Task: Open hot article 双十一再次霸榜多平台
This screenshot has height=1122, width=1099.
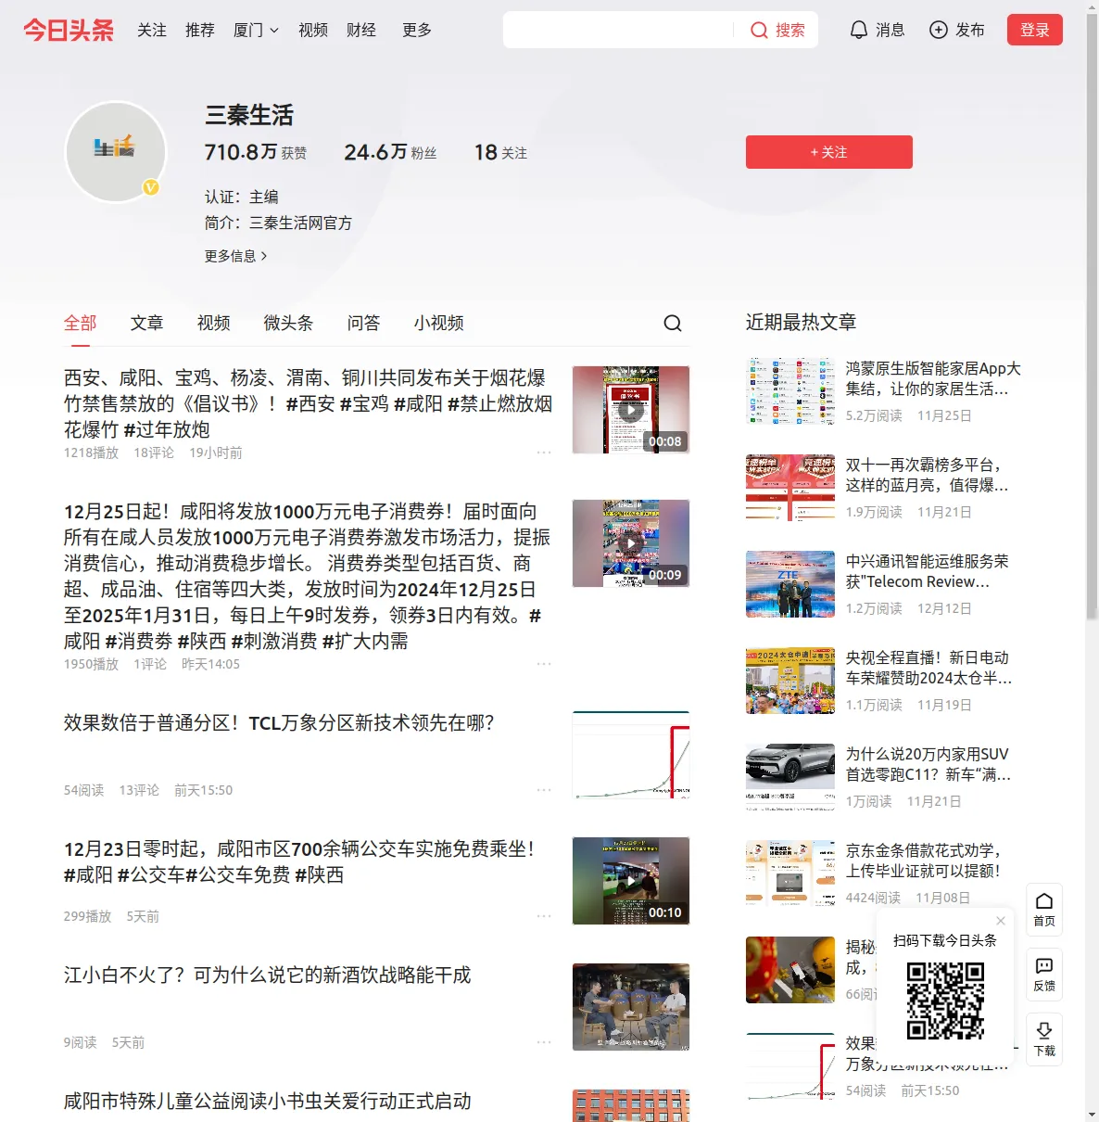Action: click(928, 475)
